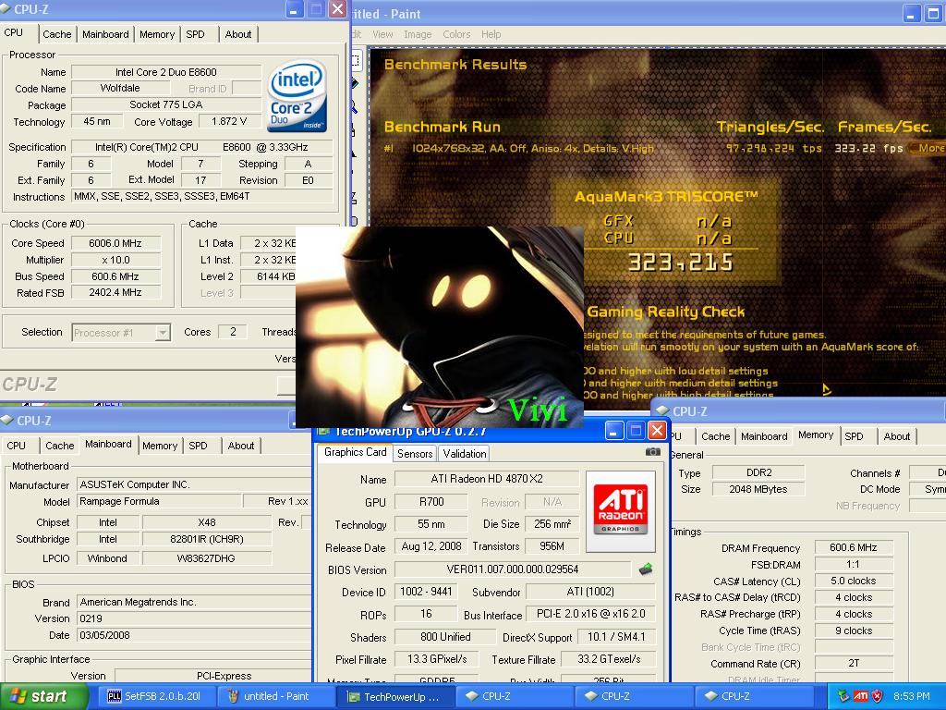Switch to the TechPowerUp taskbar button
This screenshot has width=946, height=710.
click(x=394, y=696)
